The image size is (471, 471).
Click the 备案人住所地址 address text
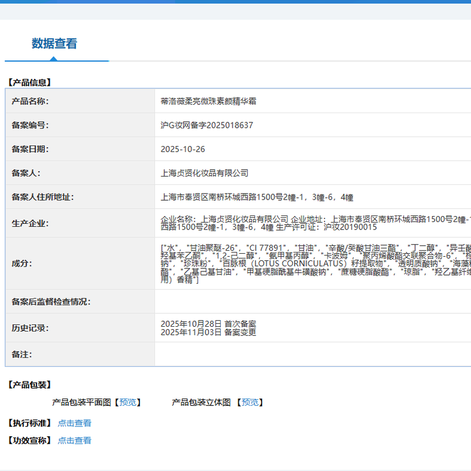click(257, 197)
